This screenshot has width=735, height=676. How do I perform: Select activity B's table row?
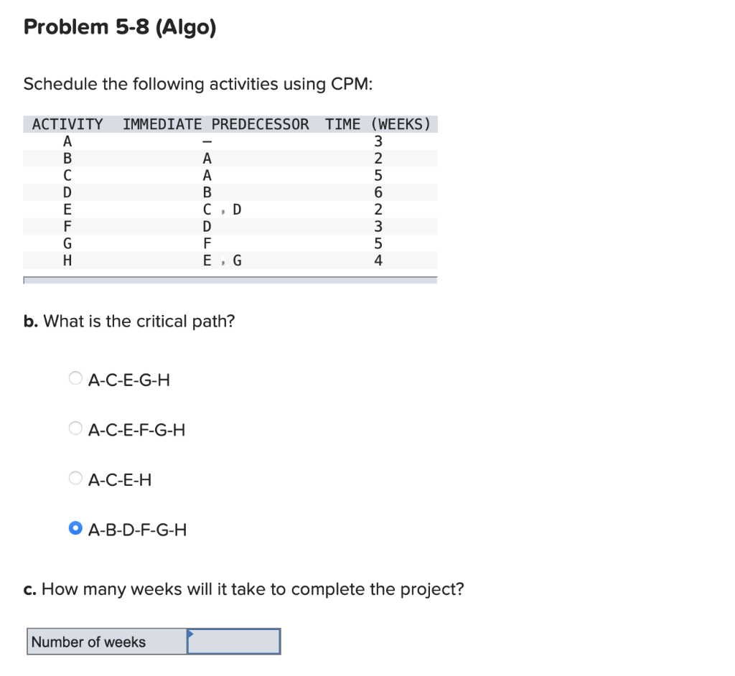tap(215, 158)
